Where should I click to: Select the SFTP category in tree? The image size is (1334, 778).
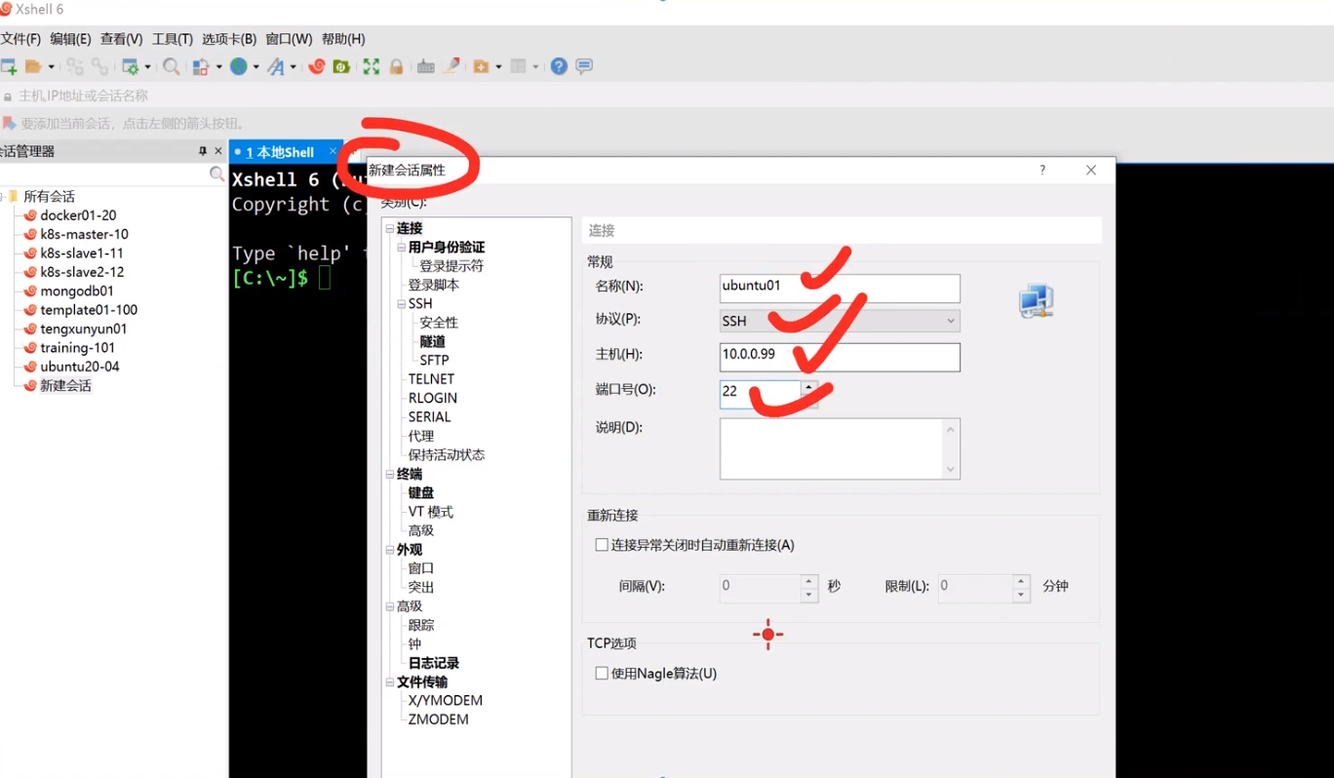click(434, 360)
